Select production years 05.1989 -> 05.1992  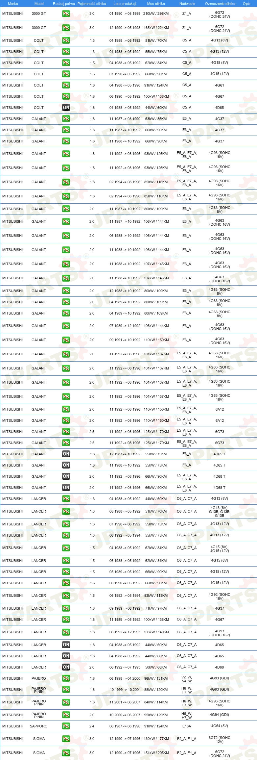click(125, 572)
